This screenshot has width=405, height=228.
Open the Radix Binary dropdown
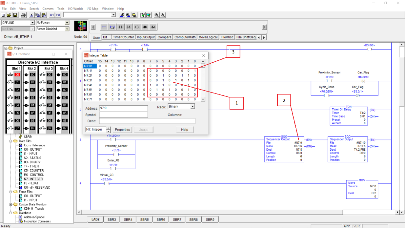(192, 107)
